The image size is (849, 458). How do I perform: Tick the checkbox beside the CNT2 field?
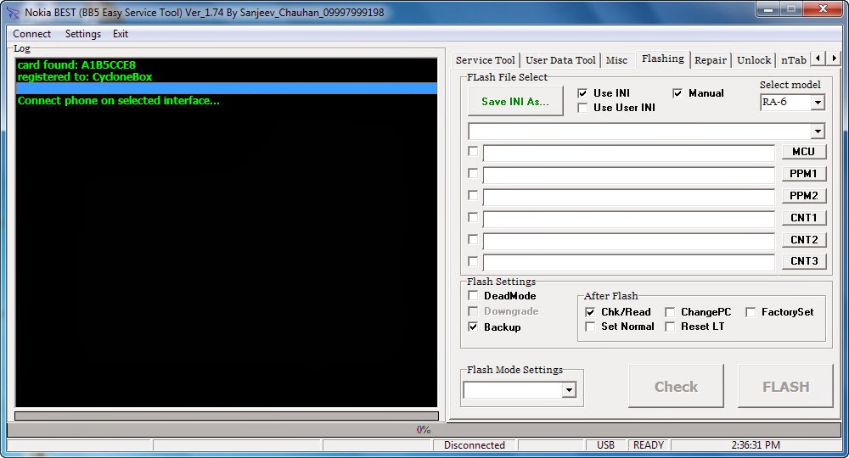click(473, 239)
